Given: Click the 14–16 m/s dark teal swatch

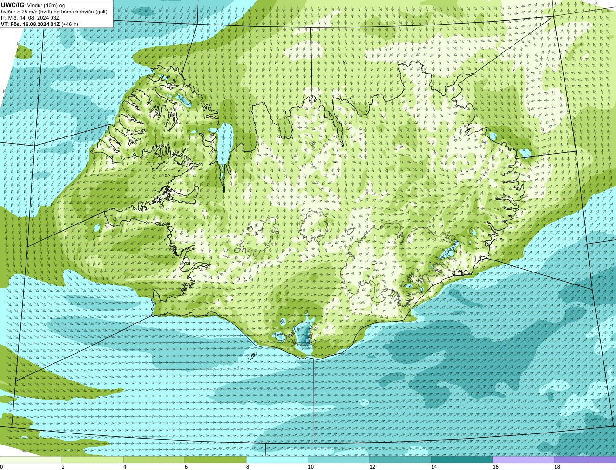Looking at the screenshot, I should pos(462,459).
